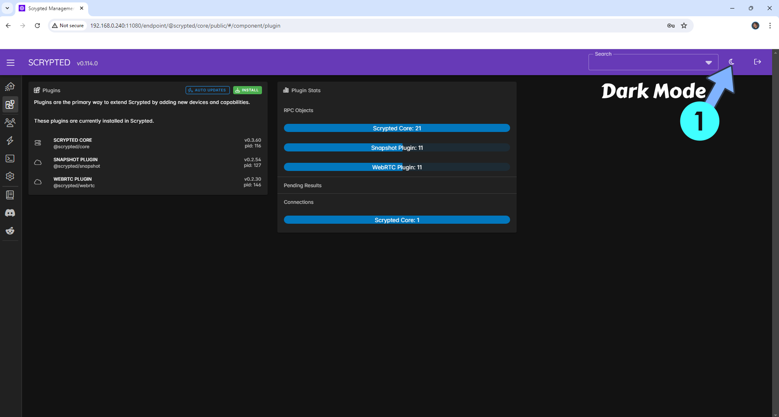The height and width of the screenshot is (417, 779).
Task: Click the logout icon in header
Action: coord(757,62)
